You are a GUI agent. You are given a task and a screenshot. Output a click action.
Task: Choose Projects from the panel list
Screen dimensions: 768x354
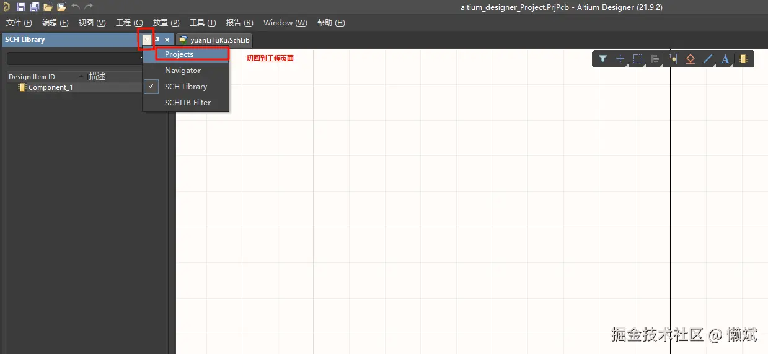point(186,54)
